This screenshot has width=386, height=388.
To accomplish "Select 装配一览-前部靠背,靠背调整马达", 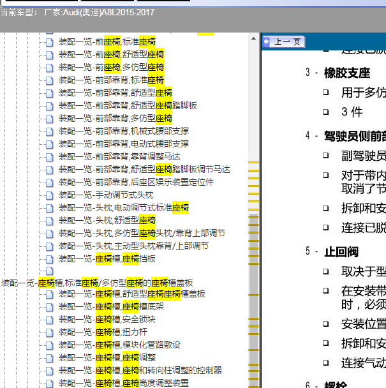I will [x=119, y=157].
